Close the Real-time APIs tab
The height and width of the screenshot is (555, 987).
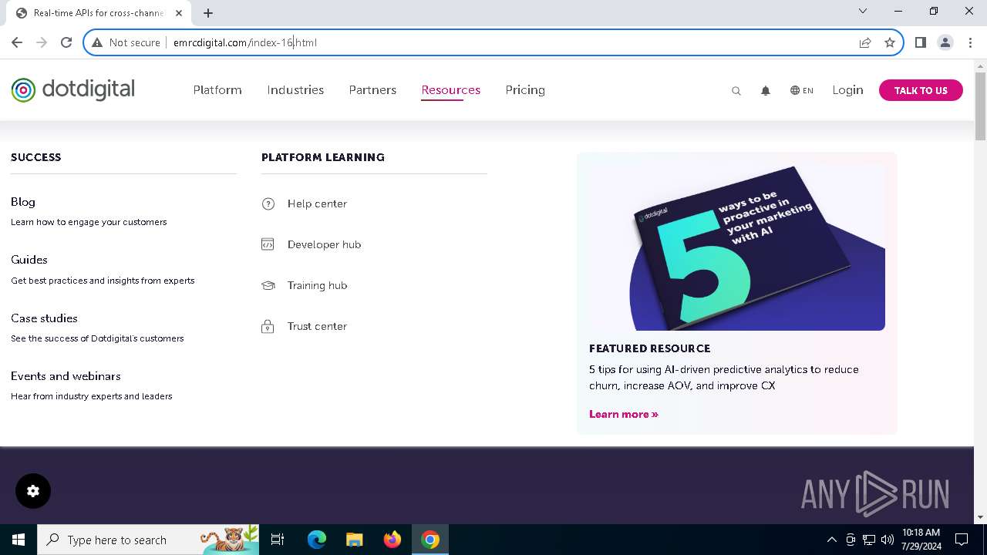[x=179, y=13]
